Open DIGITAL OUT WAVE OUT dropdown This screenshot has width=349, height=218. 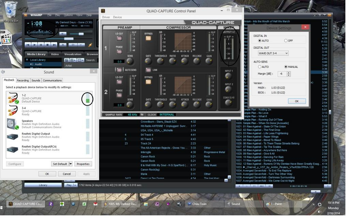tap(273, 53)
